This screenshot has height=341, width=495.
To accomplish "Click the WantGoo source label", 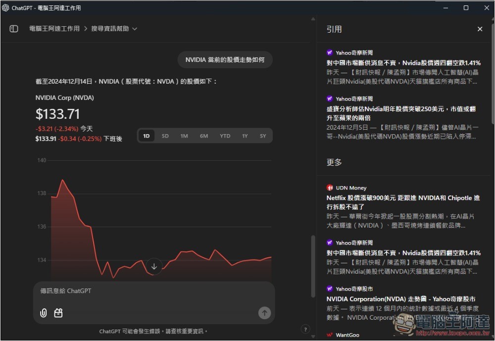I will [347, 335].
